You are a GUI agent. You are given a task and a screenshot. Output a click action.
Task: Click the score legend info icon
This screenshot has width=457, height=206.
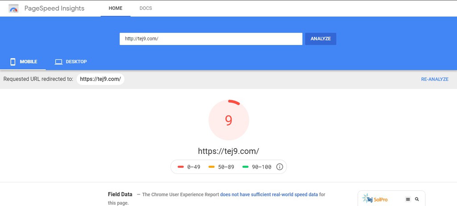(x=279, y=167)
